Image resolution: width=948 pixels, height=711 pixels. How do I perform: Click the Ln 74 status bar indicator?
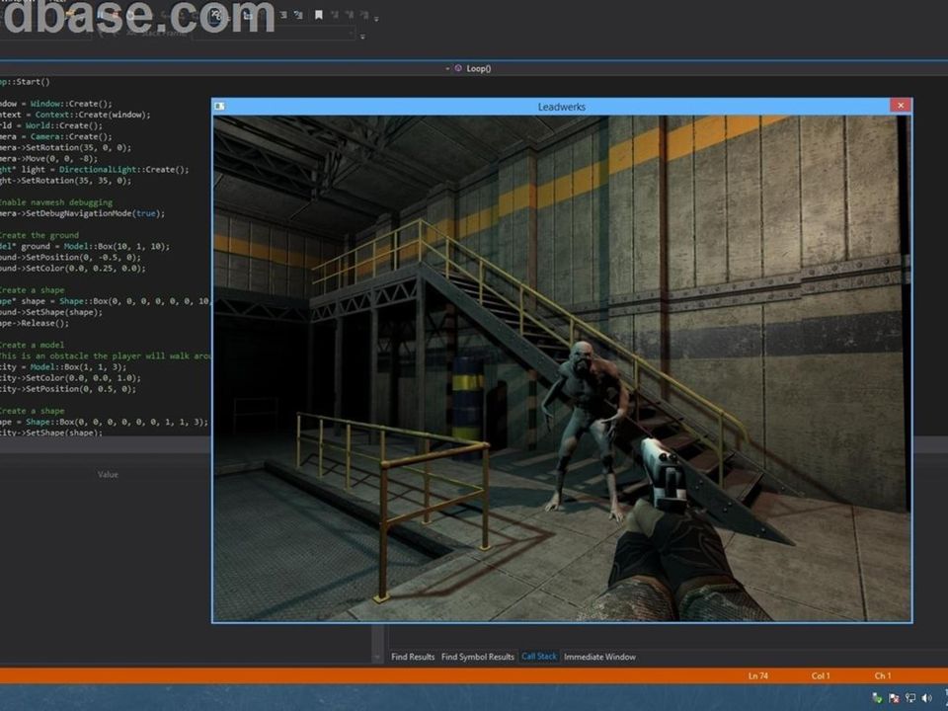(x=758, y=675)
